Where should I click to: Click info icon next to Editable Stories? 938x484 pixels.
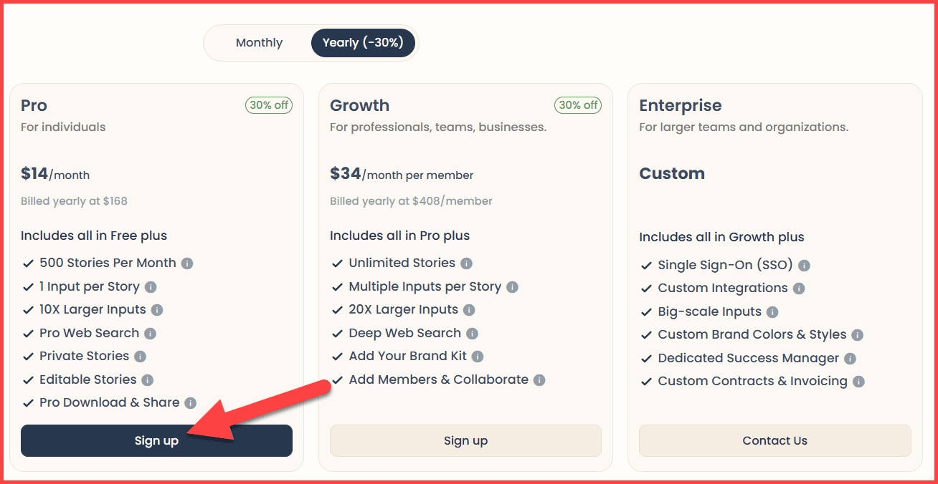click(148, 380)
